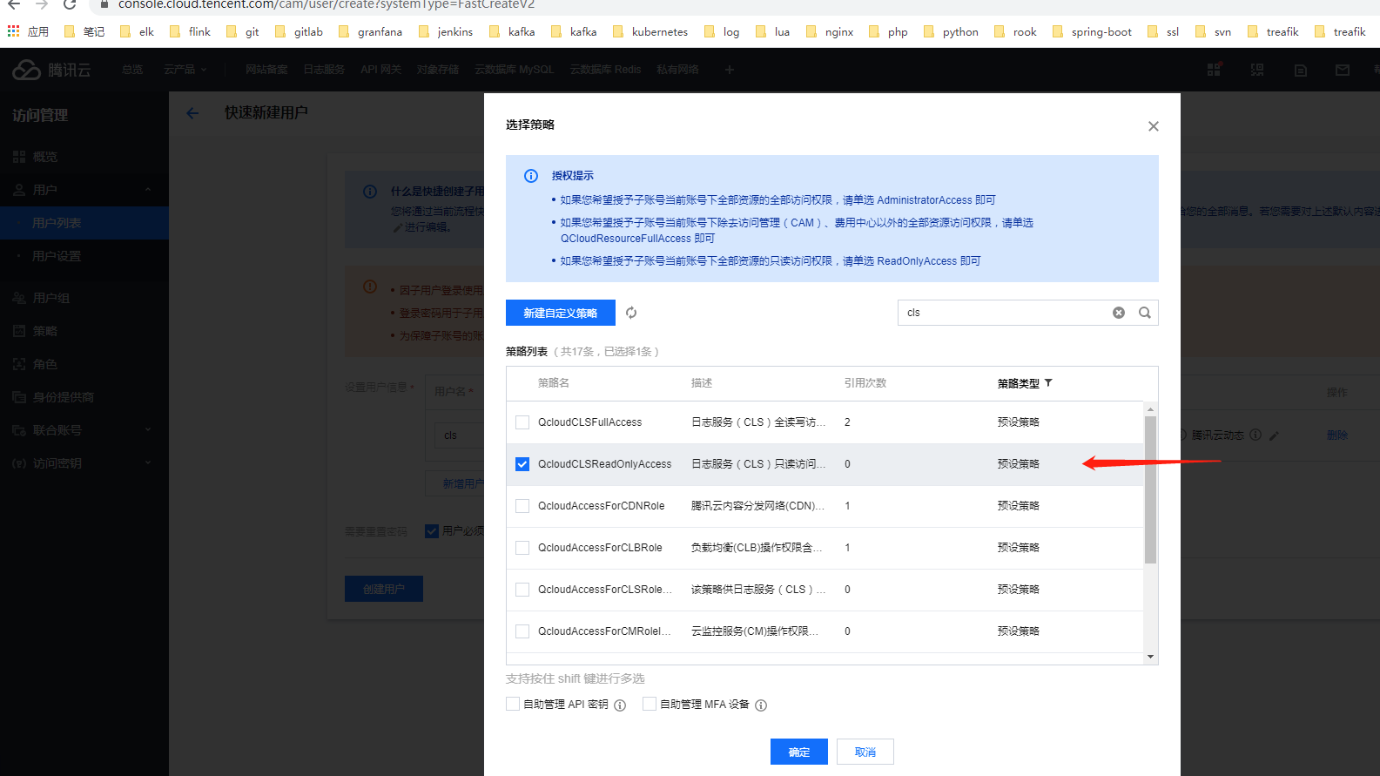Open the Chrome apps grid icon (应用)

click(x=13, y=31)
